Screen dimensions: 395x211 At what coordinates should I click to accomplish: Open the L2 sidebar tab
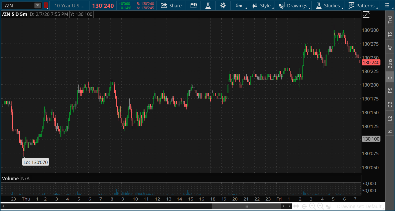click(x=390, y=118)
